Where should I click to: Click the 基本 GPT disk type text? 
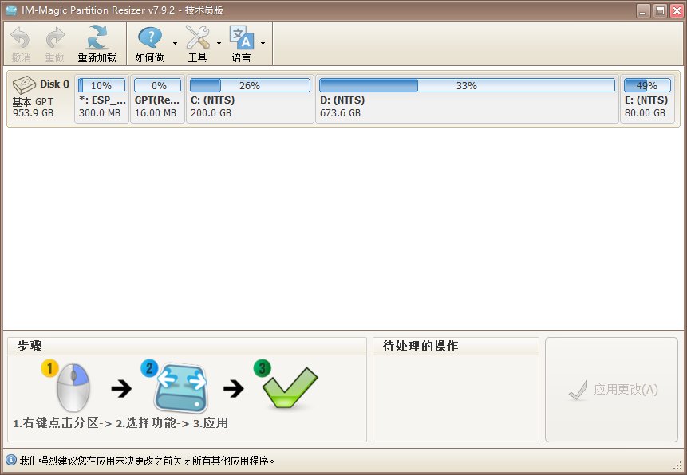[33, 101]
